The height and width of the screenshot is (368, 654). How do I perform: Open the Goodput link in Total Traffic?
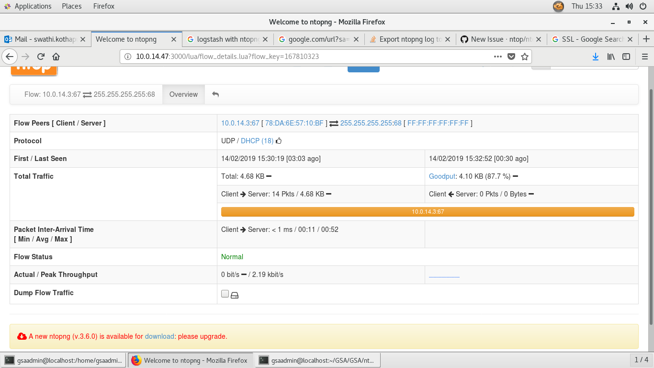point(441,176)
